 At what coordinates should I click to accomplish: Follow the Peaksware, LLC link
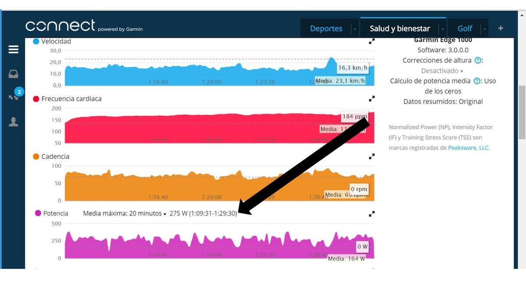click(468, 148)
